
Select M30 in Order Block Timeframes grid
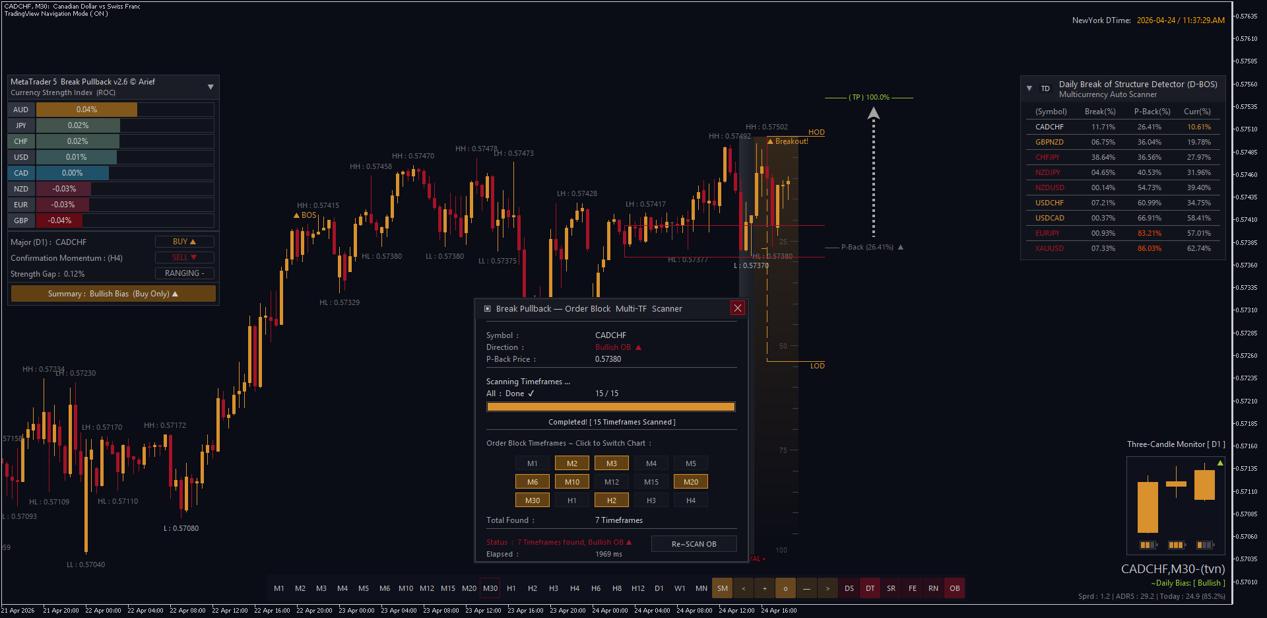click(533, 500)
